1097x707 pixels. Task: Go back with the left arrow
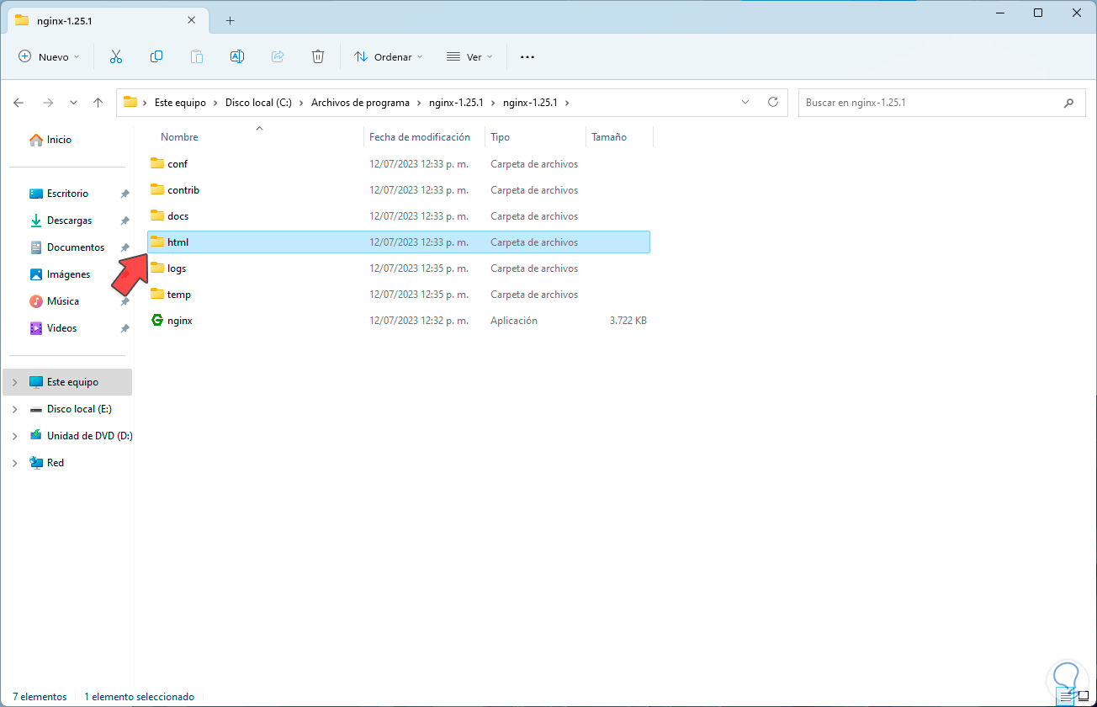(19, 103)
